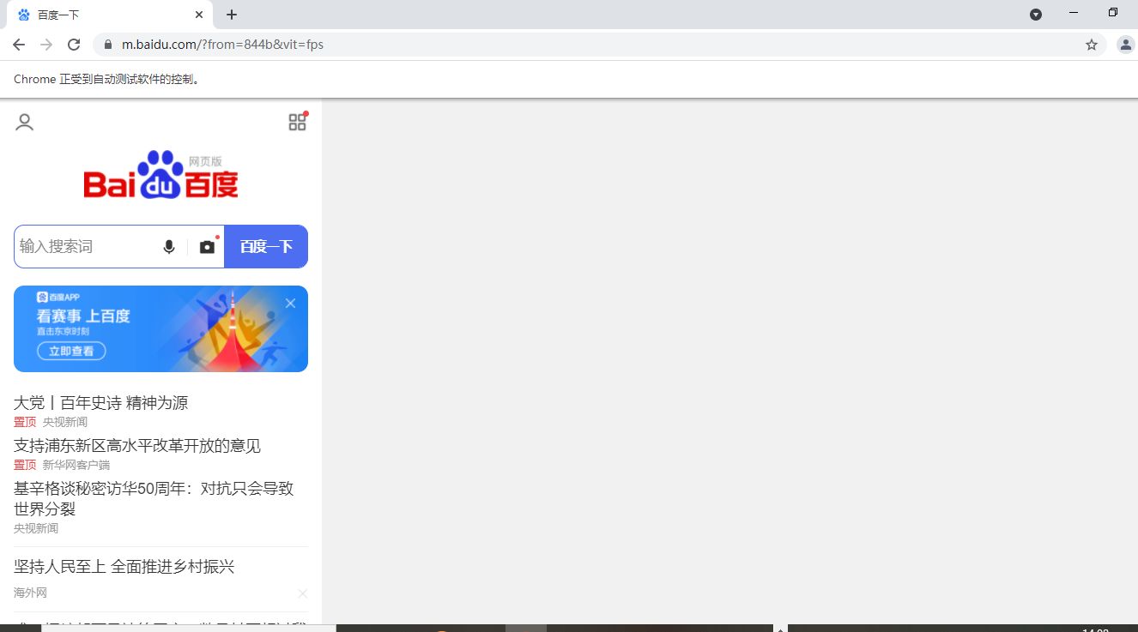Open the 看赛事 上百度 banner image
Viewport: 1138px width, 632px height.
tap(160, 328)
